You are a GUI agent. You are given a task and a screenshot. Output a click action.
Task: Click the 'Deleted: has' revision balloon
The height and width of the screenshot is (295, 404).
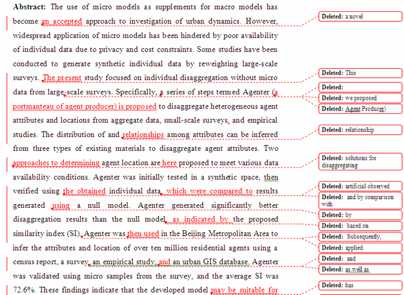[360, 286]
